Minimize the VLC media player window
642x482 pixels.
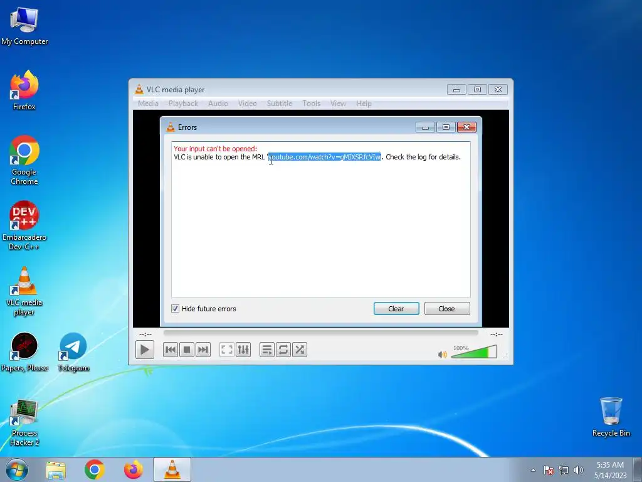(456, 89)
